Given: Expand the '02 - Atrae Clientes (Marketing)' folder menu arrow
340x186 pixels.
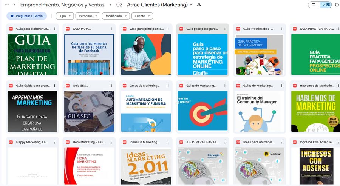Looking at the screenshot, I should pyautogui.click(x=191, y=5).
